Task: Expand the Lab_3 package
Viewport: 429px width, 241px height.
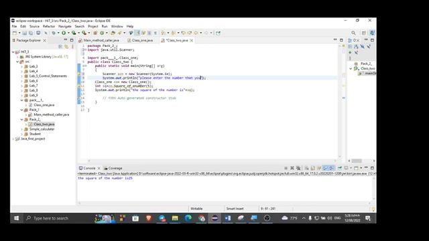Action: coord(22,66)
